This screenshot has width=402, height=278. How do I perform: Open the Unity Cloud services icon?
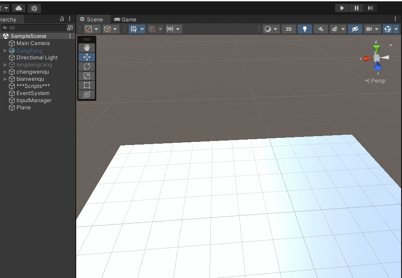coord(19,8)
